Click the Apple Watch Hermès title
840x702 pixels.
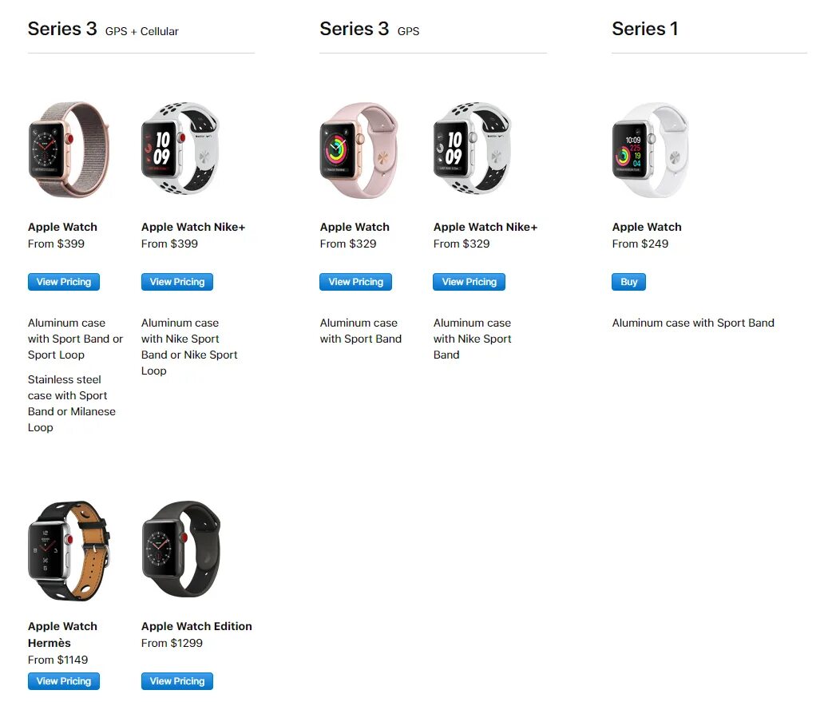(x=62, y=634)
